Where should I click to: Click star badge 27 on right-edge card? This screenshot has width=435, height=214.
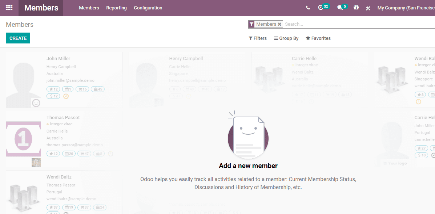coord(421,148)
